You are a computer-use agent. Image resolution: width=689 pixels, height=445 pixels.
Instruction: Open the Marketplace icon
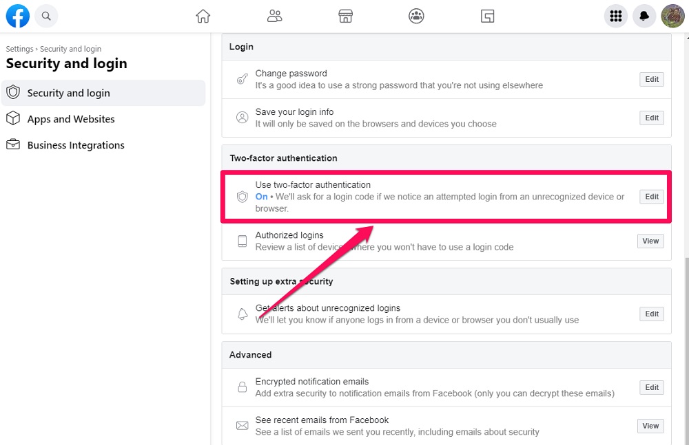[x=344, y=16]
